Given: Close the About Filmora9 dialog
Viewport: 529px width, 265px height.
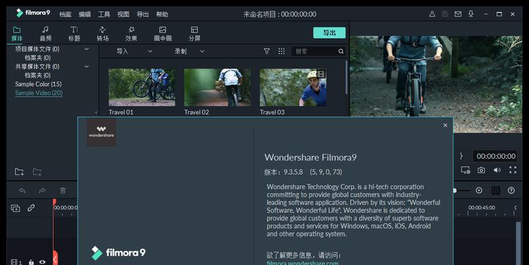Looking at the screenshot, I should point(446,125).
